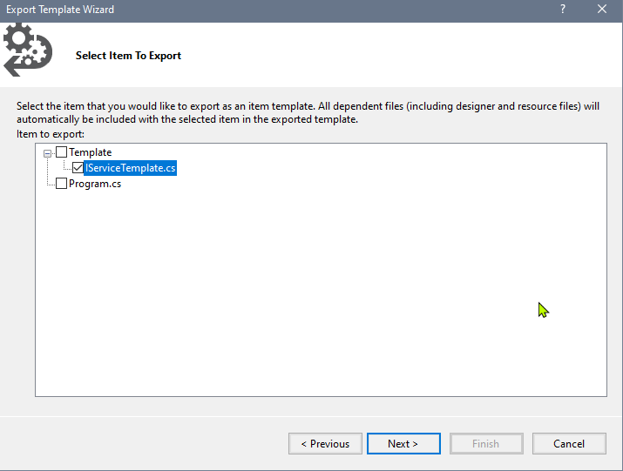This screenshot has height=471, width=623.
Task: Collapse the Template tree node
Action: [x=47, y=153]
